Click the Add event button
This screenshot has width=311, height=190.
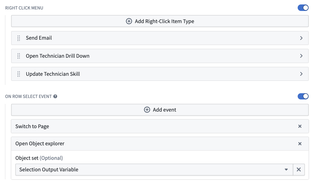pos(160,110)
